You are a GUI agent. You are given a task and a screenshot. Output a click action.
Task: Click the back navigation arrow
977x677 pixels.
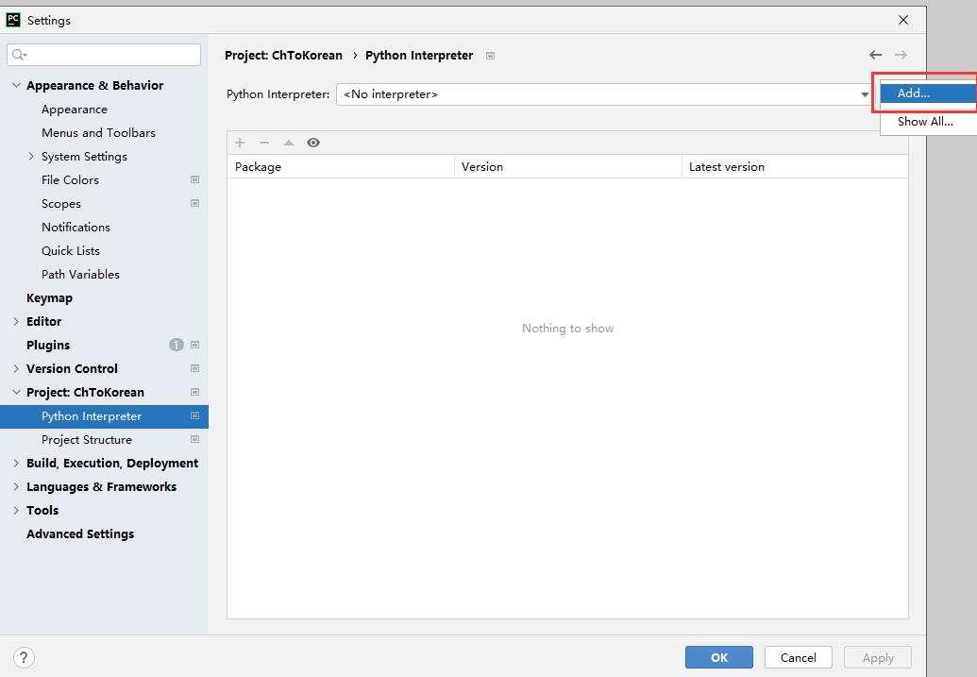click(x=875, y=55)
